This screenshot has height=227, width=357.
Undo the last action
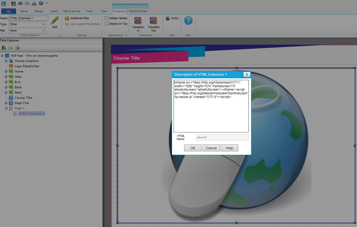click(20, 3)
